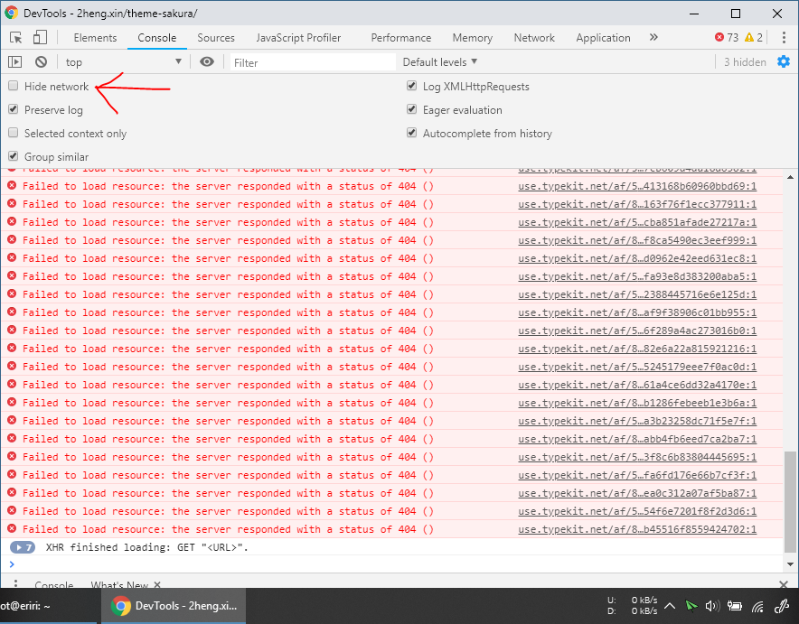Viewport: 799px width, 624px height.
Task: Click the green arrow tray icon
Action: tap(691, 606)
